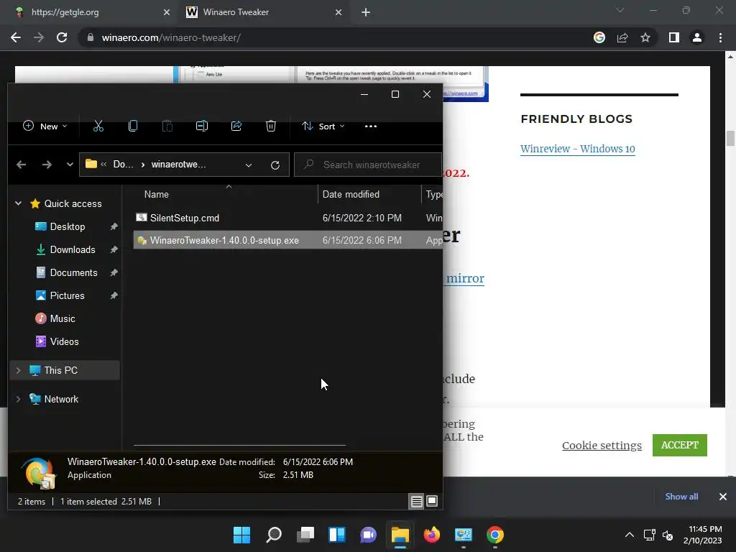This screenshot has height=552, width=736.
Task: Open the Windows Start menu
Action: click(241, 535)
